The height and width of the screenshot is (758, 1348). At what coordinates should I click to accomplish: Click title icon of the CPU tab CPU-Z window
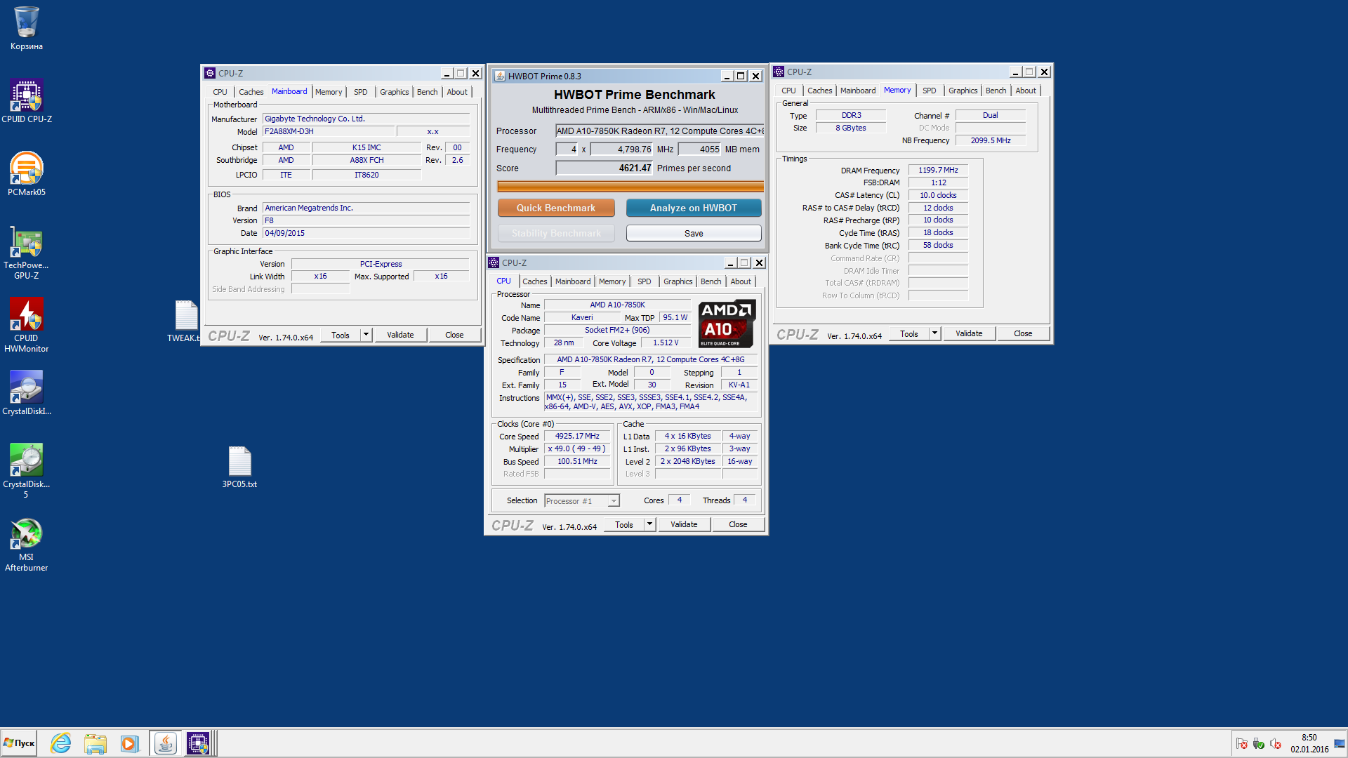(494, 262)
